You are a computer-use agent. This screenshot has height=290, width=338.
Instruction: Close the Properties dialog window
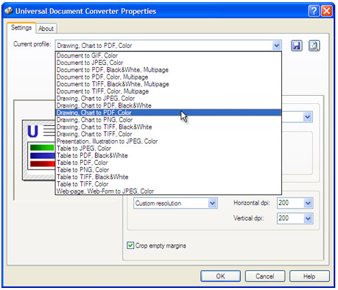[x=326, y=11]
